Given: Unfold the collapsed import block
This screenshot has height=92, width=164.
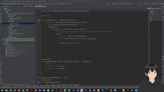Looking at the screenshot, I should [49, 16].
